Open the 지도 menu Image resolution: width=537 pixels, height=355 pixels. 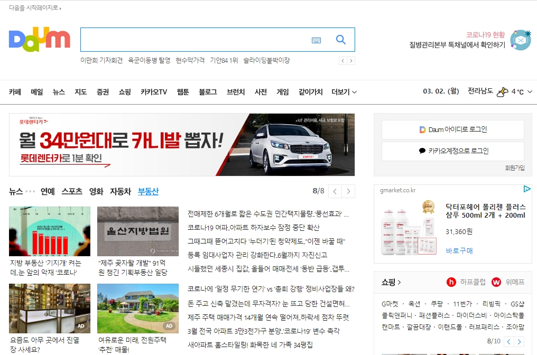coord(81,92)
